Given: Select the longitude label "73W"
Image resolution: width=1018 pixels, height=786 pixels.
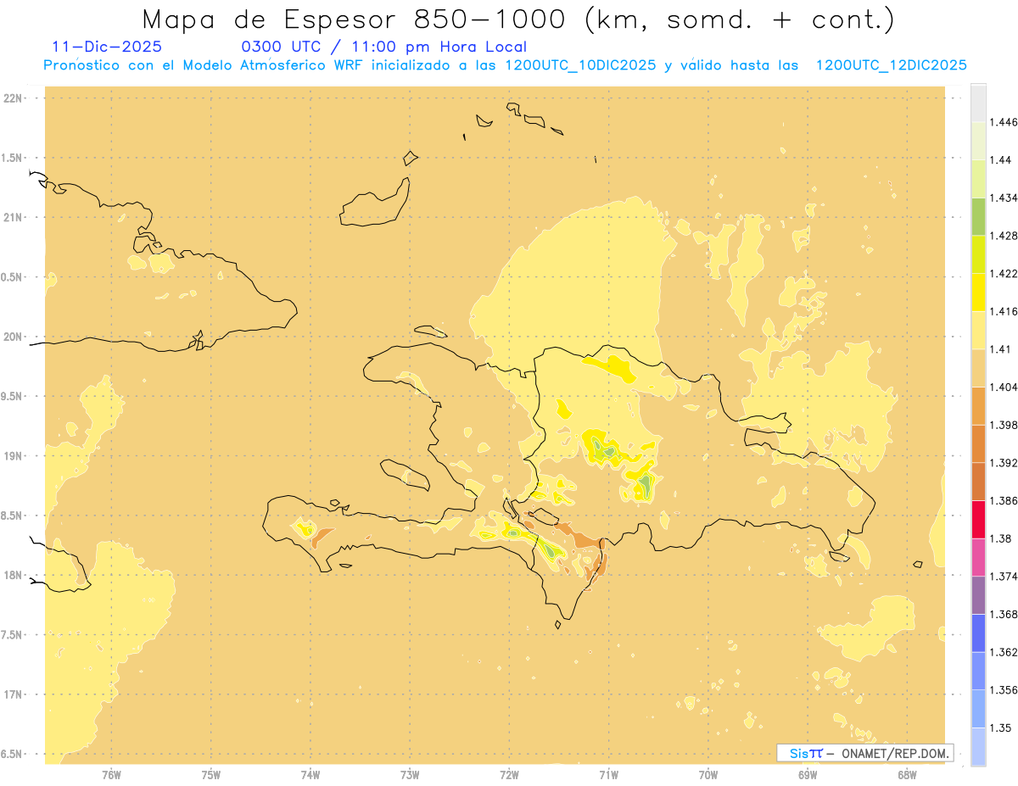Looking at the screenshot, I should [x=410, y=774].
